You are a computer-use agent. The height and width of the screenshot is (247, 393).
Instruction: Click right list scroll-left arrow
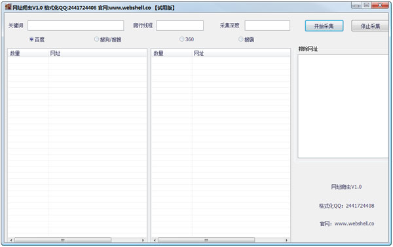coord(155,240)
